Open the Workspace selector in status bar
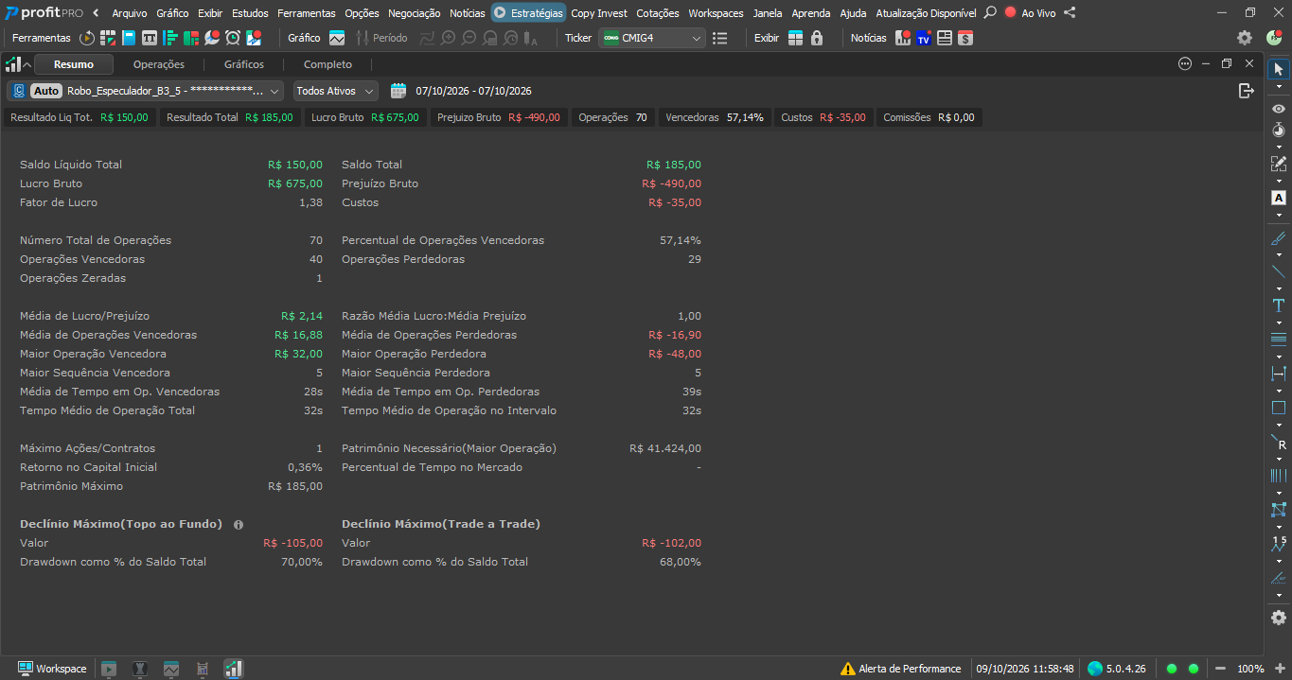The height and width of the screenshot is (680, 1292). pyautogui.click(x=52, y=669)
